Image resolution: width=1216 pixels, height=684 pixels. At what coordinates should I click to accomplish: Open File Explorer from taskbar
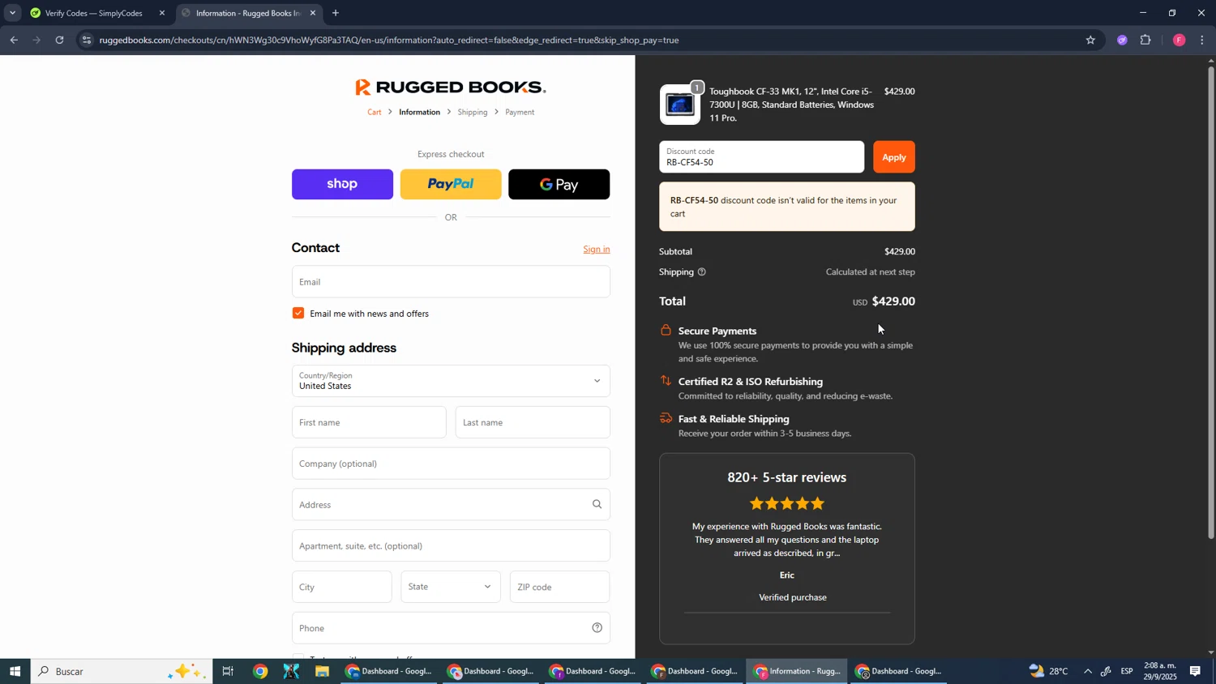point(322,671)
